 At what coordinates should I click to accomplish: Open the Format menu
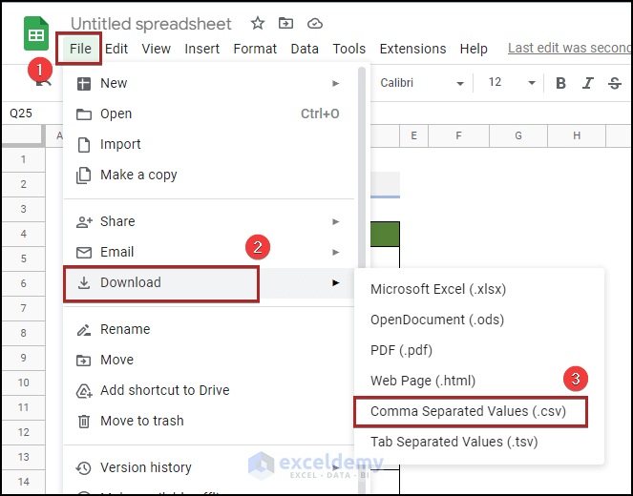point(255,49)
